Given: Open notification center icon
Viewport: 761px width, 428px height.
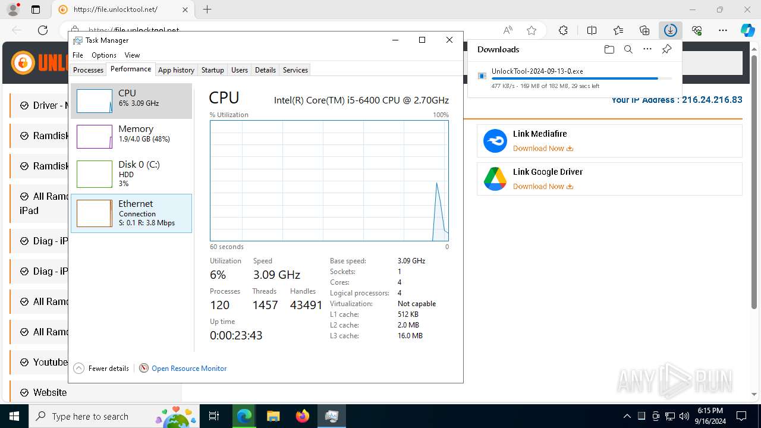Looking at the screenshot, I should pos(741,416).
